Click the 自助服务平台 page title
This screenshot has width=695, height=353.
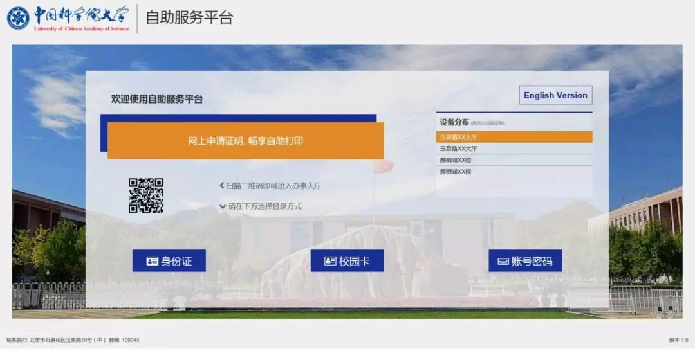coord(189,17)
